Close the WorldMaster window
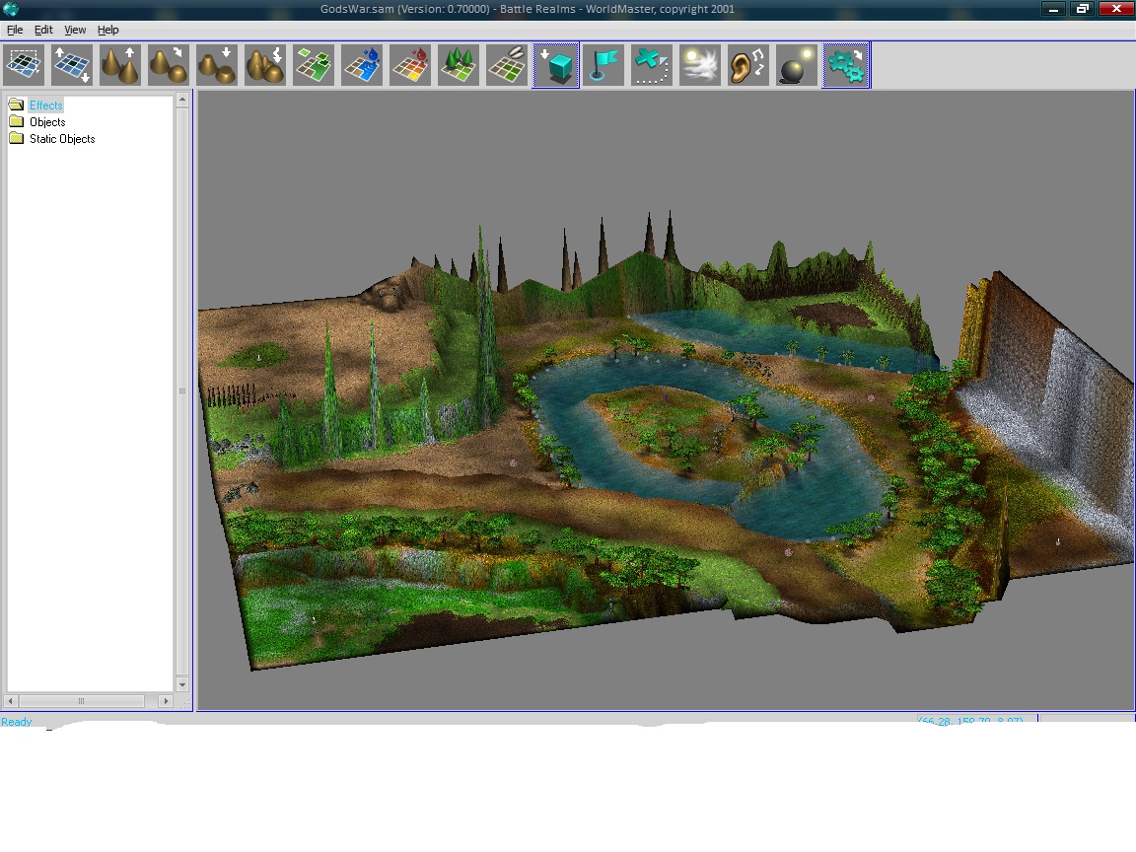This screenshot has height=852, width=1136. point(1115,9)
